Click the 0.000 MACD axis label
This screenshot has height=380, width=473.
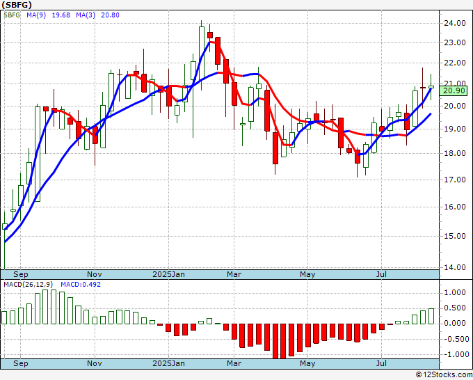(455, 323)
